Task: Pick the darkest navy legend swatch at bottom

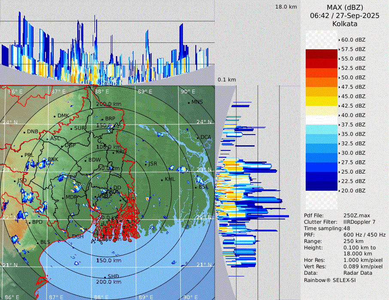Action: (x=322, y=186)
